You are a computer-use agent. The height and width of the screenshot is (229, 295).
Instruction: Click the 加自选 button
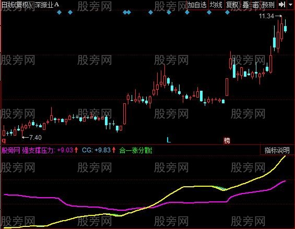[x=197, y=5]
